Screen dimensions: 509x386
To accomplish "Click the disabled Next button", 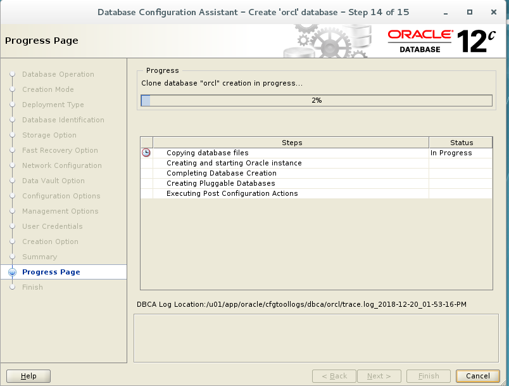I will [x=379, y=376].
